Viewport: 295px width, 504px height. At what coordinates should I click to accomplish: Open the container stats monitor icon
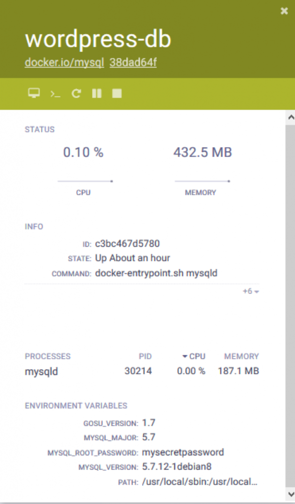[x=33, y=93]
